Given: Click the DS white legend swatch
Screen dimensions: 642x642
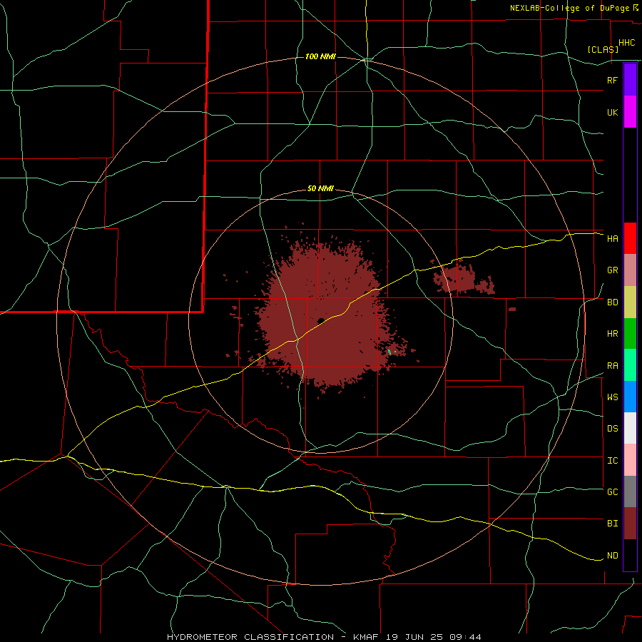Looking at the screenshot, I should click(x=630, y=428).
